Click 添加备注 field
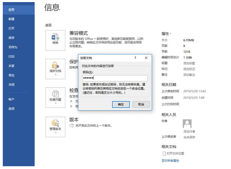The image size is (231, 169). coord(189,75)
